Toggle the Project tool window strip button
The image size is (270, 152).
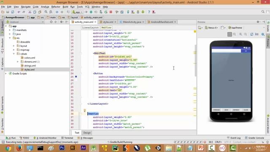[x=2, y=27]
